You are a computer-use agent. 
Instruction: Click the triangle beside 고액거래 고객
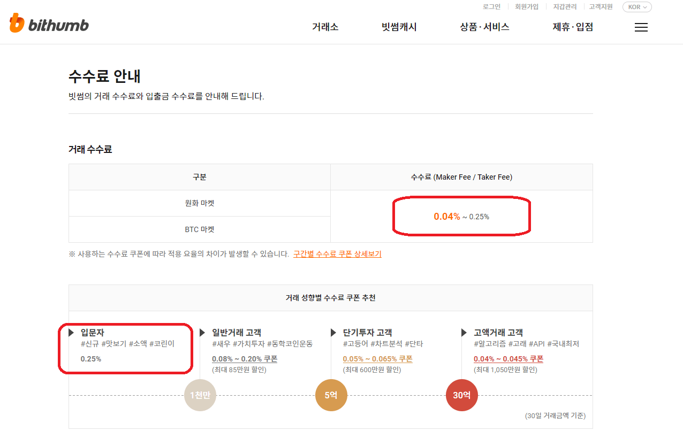point(464,333)
